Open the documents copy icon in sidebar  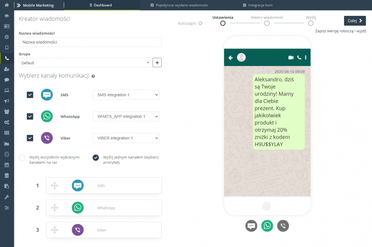(7, 186)
